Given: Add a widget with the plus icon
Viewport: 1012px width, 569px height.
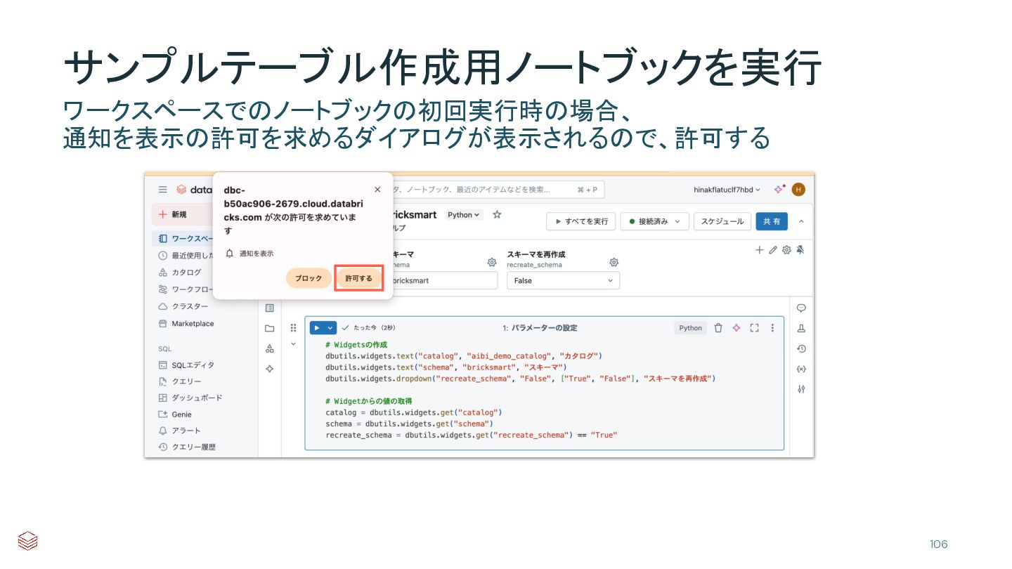Looking at the screenshot, I should pos(759,250).
